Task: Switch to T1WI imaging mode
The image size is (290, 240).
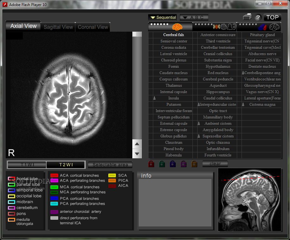Action: (27, 165)
